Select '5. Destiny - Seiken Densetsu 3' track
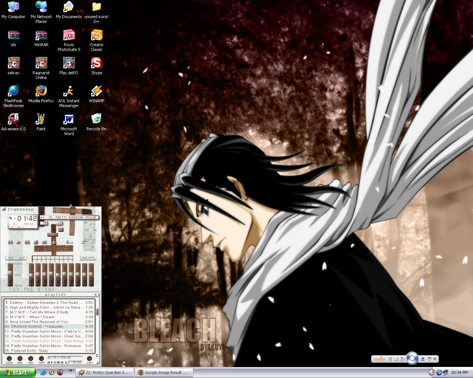Image resolution: width=473 pixels, height=378 pixels. [x=49, y=302]
